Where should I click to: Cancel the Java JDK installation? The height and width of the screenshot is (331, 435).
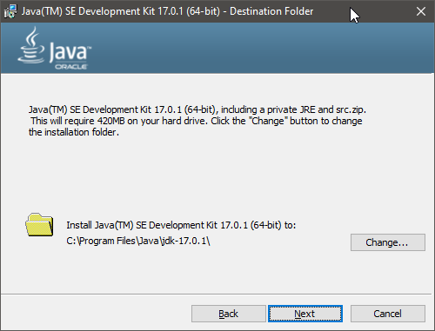pos(388,314)
